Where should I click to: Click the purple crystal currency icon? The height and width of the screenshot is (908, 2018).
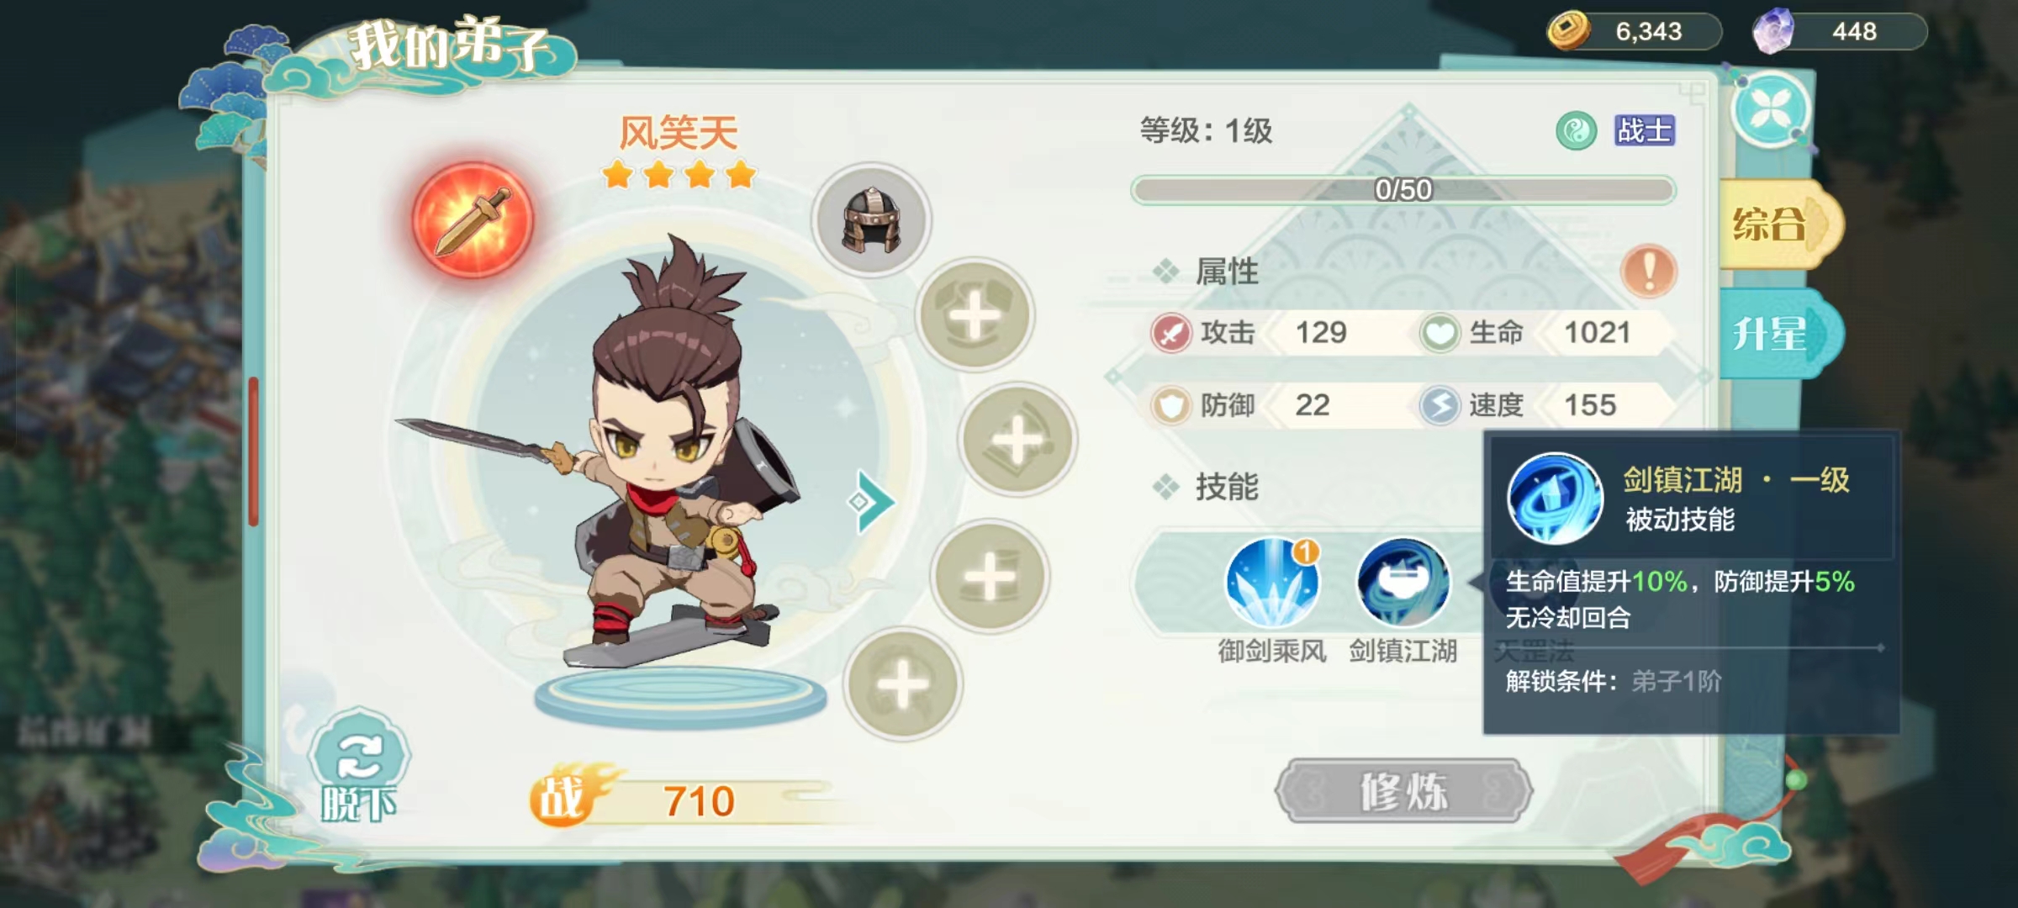(x=1772, y=31)
